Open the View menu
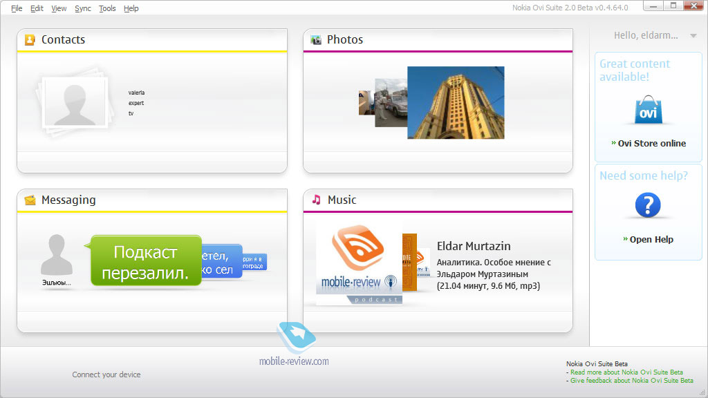The width and height of the screenshot is (708, 398). 59,8
